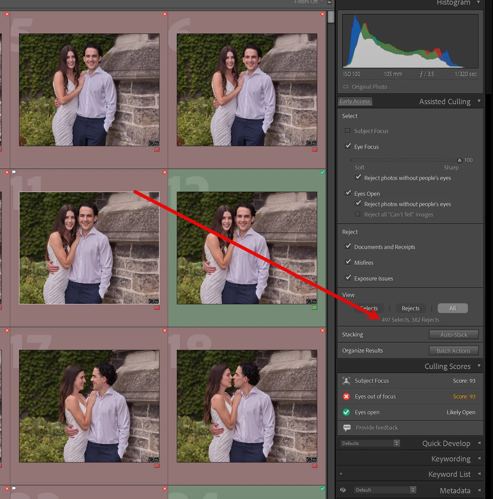The width and height of the screenshot is (493, 499).
Task: Switch view to Rejects
Action: point(410,308)
